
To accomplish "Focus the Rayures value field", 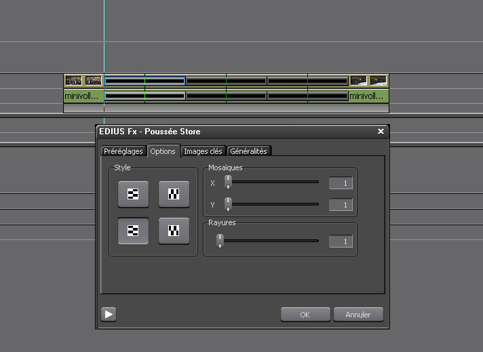I will click(x=341, y=241).
